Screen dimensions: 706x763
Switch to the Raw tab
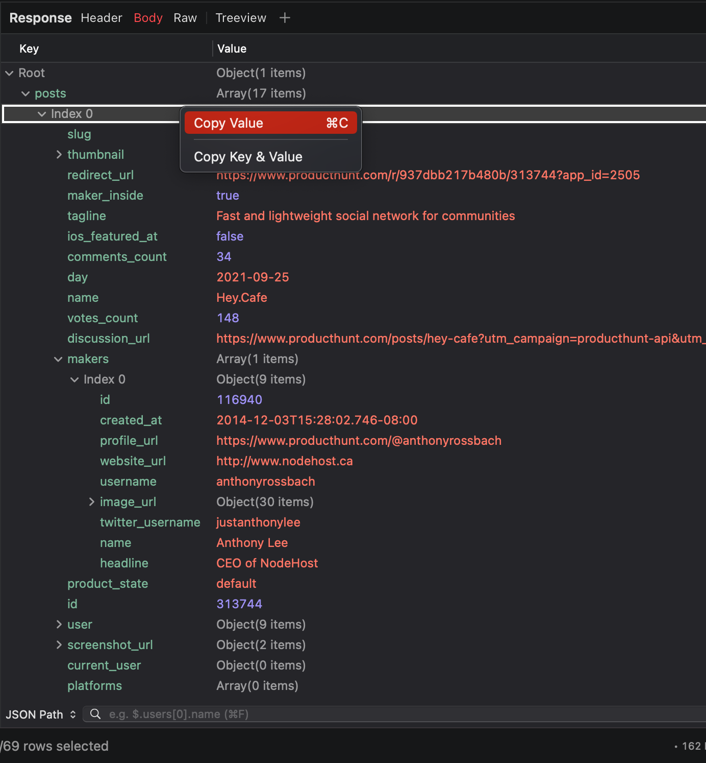[x=185, y=17]
